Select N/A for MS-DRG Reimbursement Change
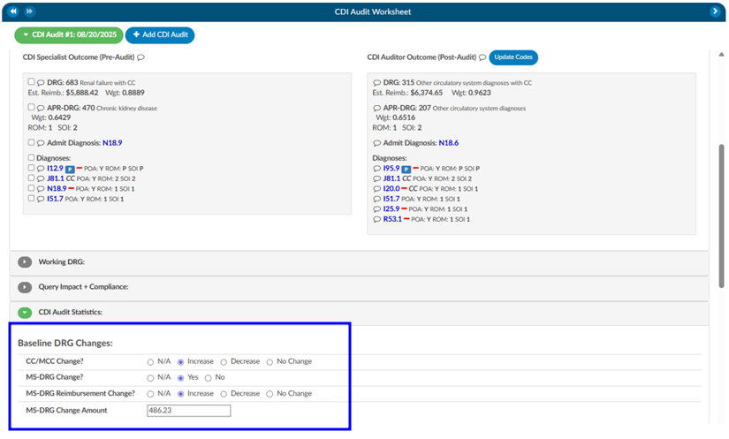Screen dimensions: 729x439 coord(150,395)
